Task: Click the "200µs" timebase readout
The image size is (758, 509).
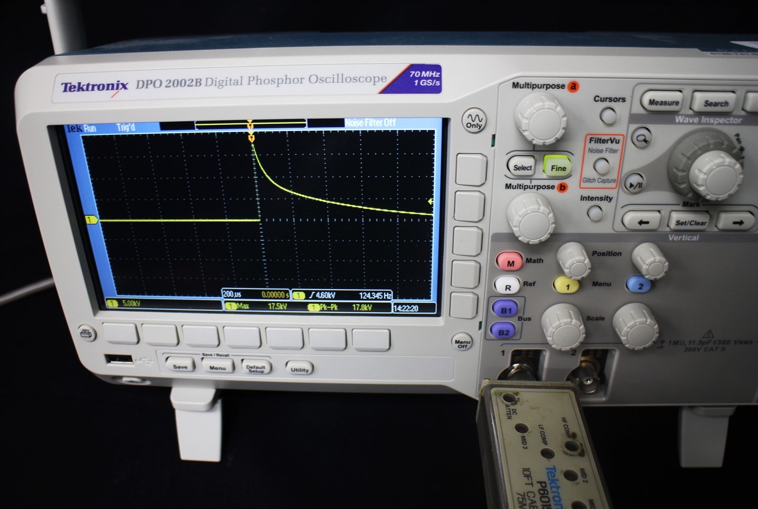Action: point(232,294)
